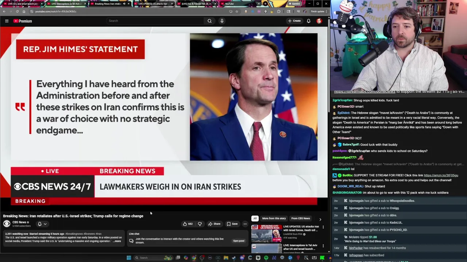Select More from this story chip
Screen dimensions: 467x262
point(274,218)
